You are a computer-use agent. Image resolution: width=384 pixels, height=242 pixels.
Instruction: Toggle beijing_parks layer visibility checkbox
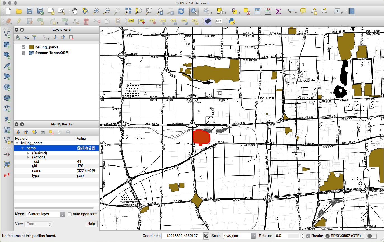tap(23, 47)
